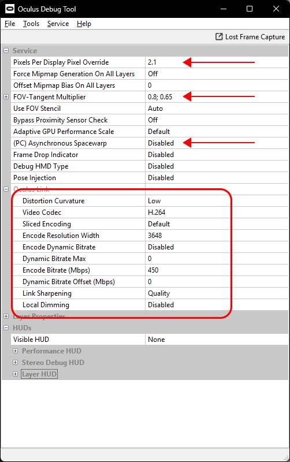Expand the Performance HUD group

tap(16, 351)
